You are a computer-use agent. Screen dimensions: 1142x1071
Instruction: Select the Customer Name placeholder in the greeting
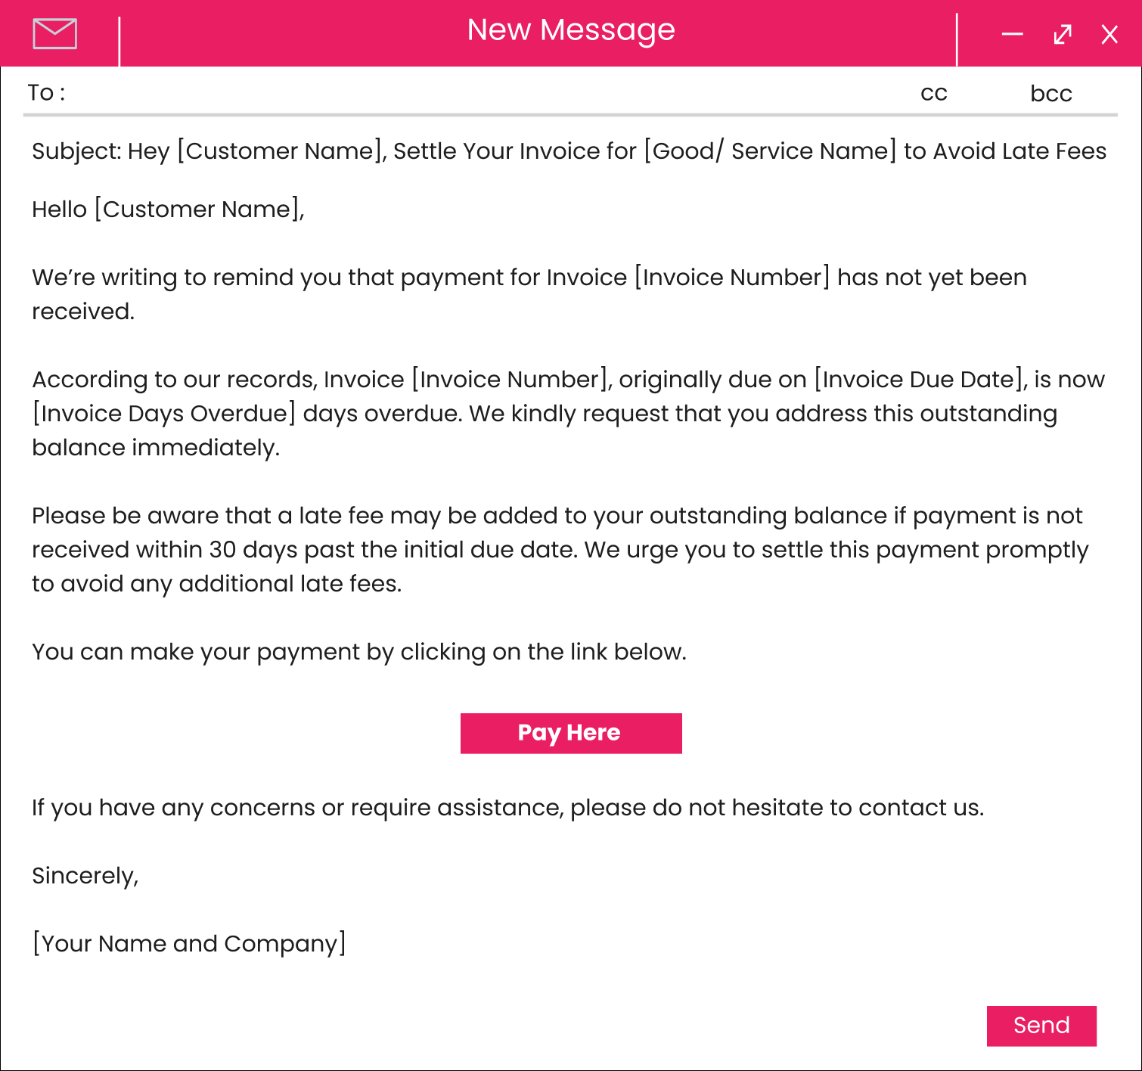tap(198, 209)
